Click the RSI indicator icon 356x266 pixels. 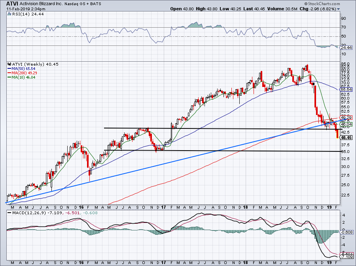(9, 14)
